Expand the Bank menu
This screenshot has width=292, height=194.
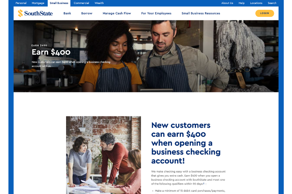pyautogui.click(x=67, y=13)
